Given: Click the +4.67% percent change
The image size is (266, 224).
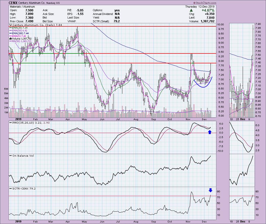Looking at the screenshot, I should point(208,10).
